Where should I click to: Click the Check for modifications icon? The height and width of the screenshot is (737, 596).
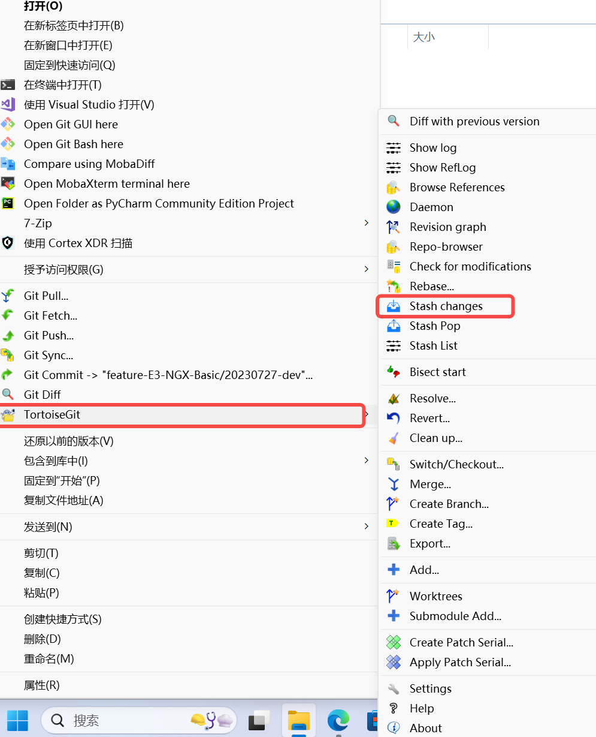pos(394,266)
